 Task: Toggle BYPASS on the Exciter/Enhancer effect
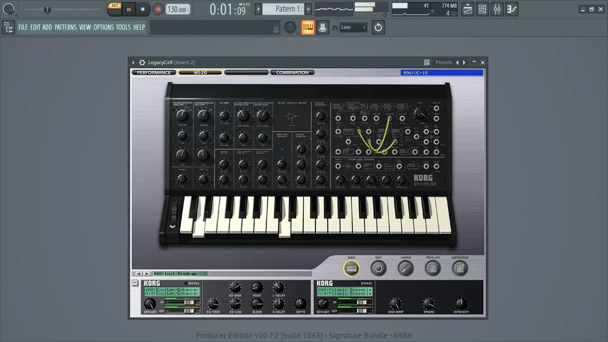[x=192, y=283]
